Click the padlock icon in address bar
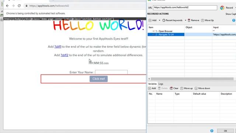 coord(27,6)
